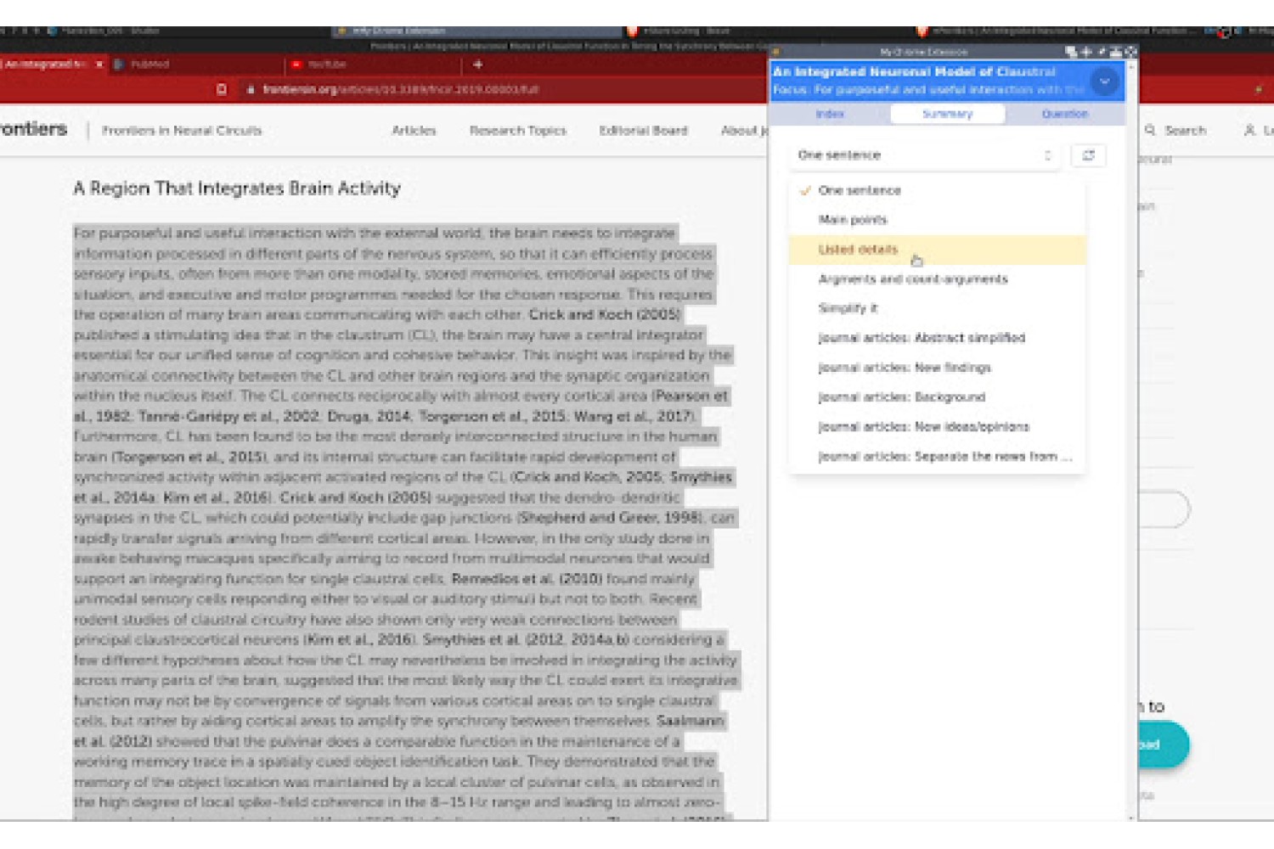Click the extension window plus titlebar icon

point(1086,52)
